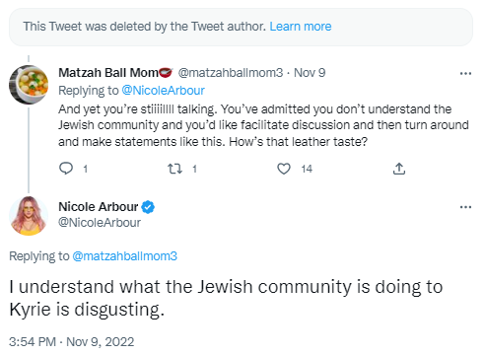Click the Nov 9 timestamp link

coord(310,73)
